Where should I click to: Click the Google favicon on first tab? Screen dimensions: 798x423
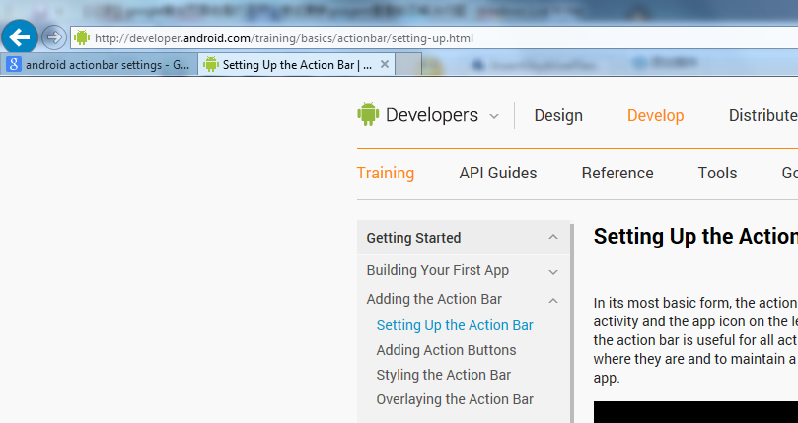coord(14,65)
